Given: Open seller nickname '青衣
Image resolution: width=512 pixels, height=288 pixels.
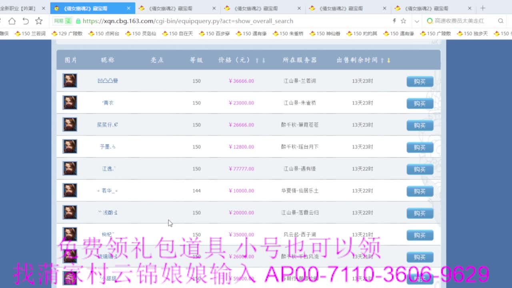Looking at the screenshot, I should click(108, 103).
